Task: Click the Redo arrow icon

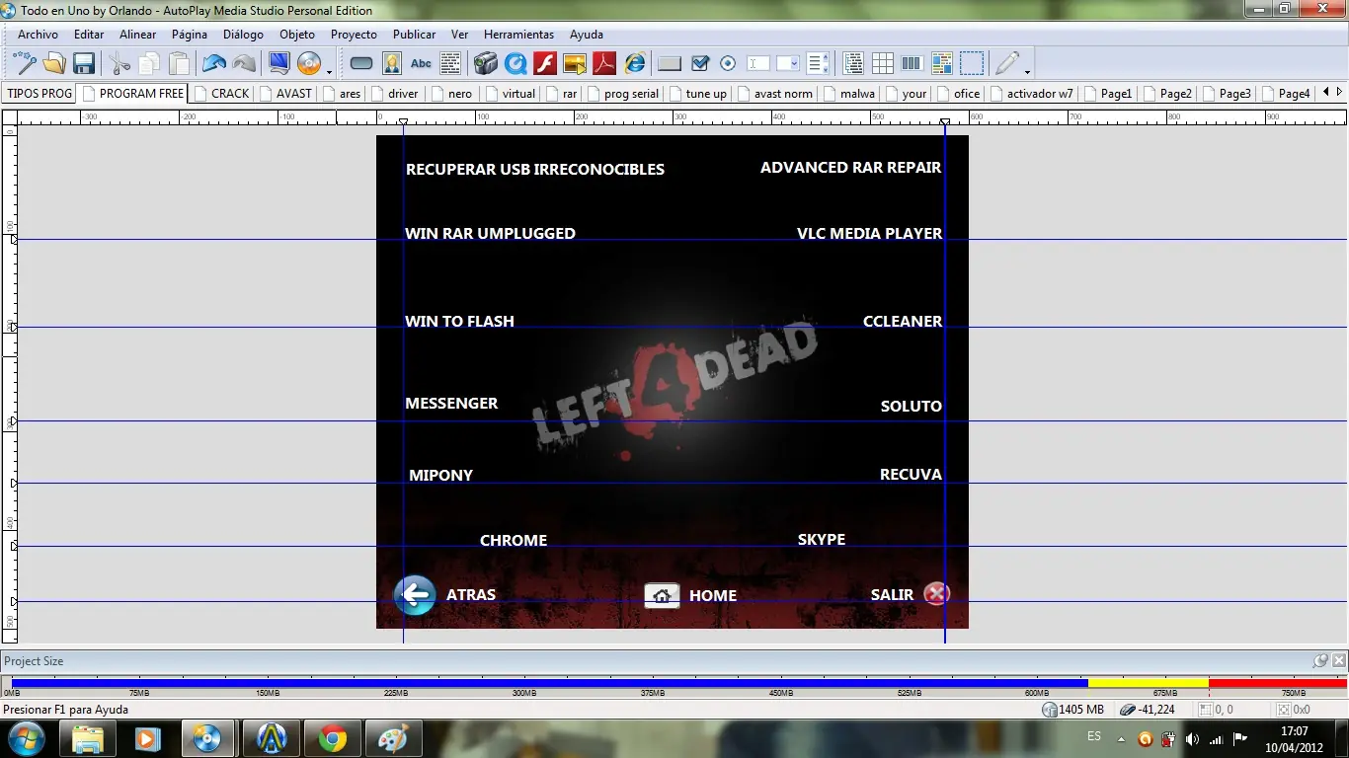Action: 244,64
